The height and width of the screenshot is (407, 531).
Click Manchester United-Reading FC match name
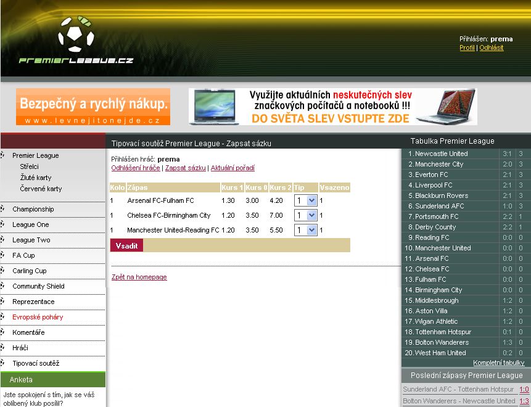pyautogui.click(x=173, y=231)
